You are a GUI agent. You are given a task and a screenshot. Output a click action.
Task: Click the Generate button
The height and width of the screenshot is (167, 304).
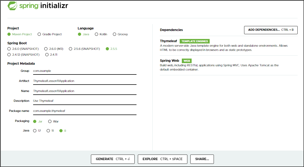[113, 159]
